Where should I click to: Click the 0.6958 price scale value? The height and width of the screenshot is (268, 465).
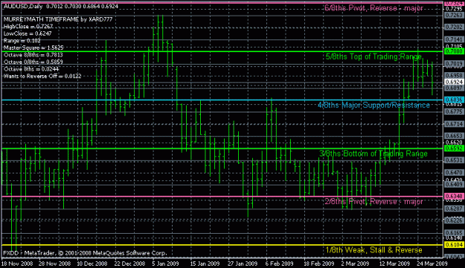click(x=454, y=76)
